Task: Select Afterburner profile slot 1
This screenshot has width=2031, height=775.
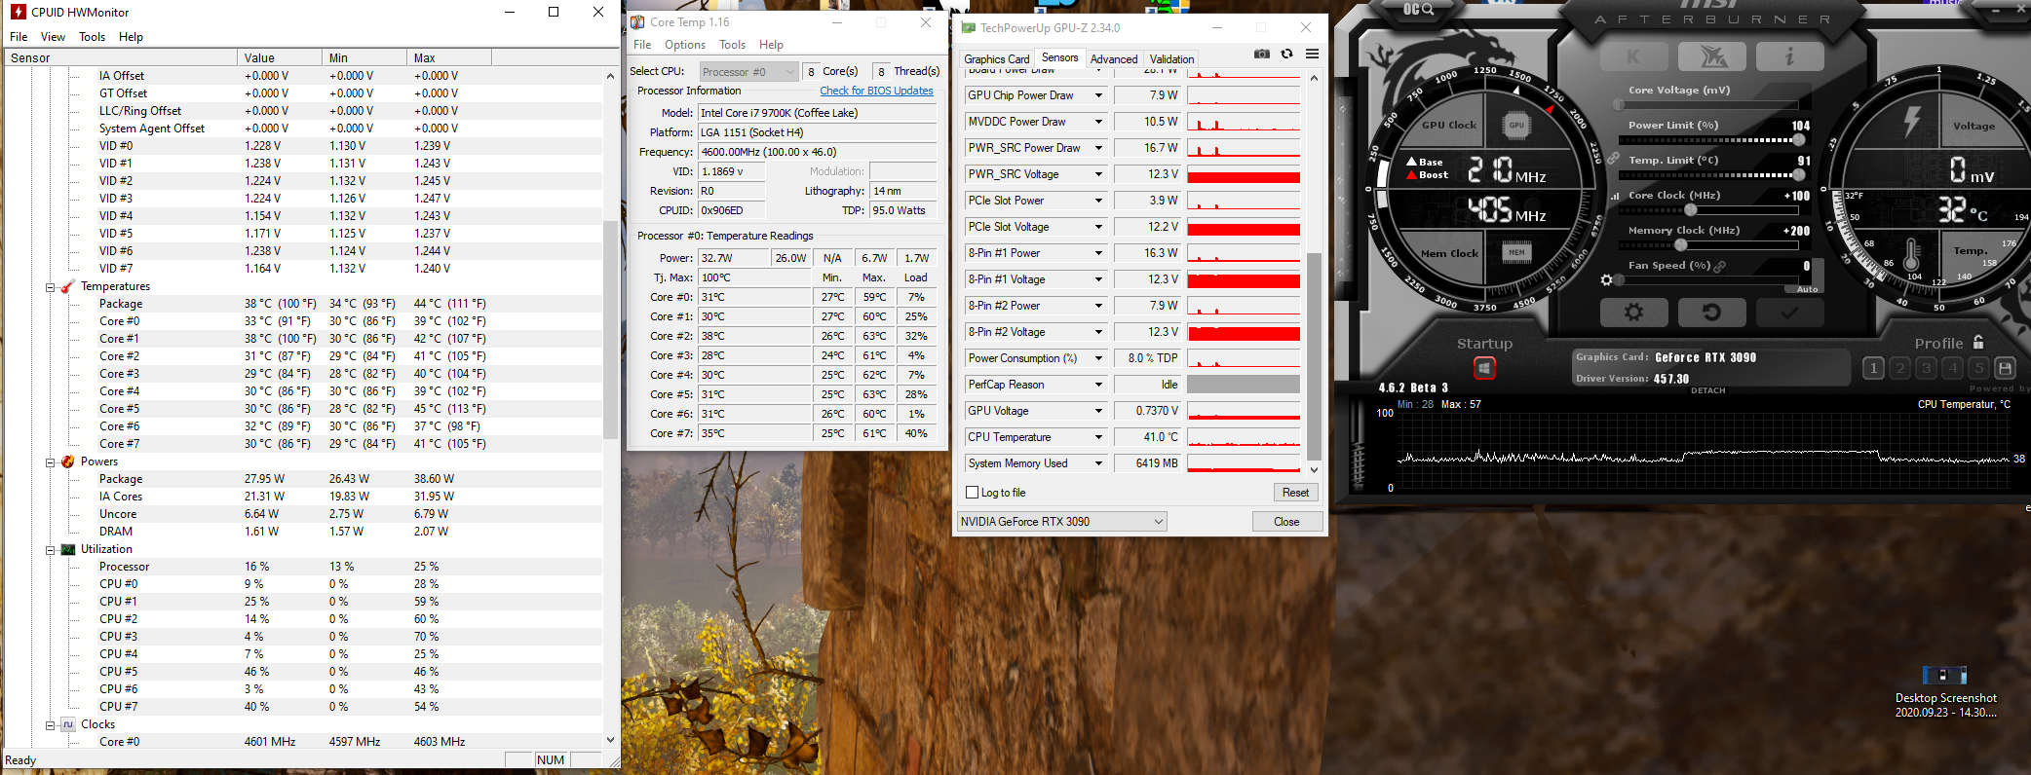Action: [x=1873, y=368]
